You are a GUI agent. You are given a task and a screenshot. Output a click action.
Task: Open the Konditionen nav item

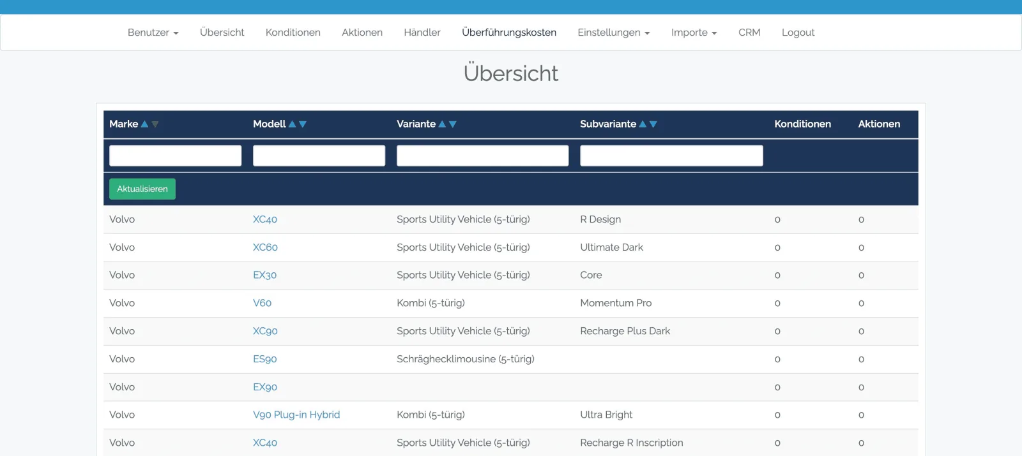click(x=293, y=33)
